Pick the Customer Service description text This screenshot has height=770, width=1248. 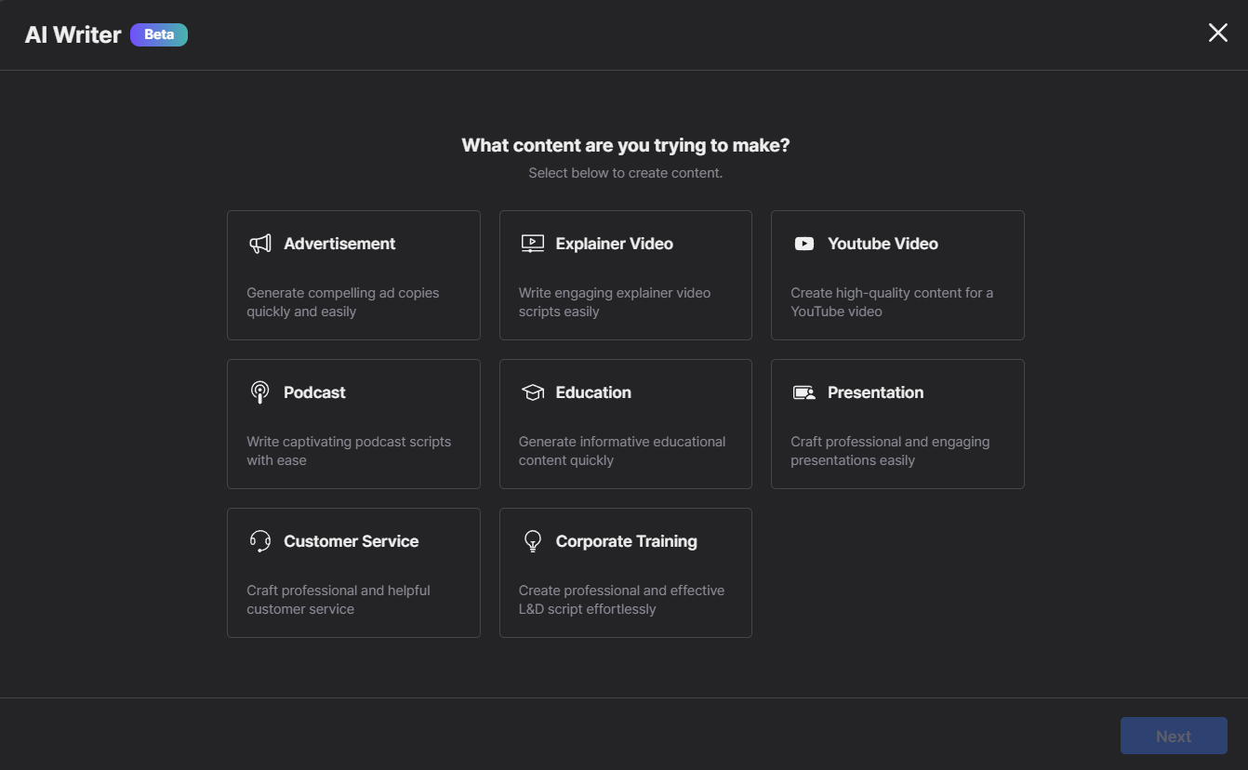click(x=338, y=600)
